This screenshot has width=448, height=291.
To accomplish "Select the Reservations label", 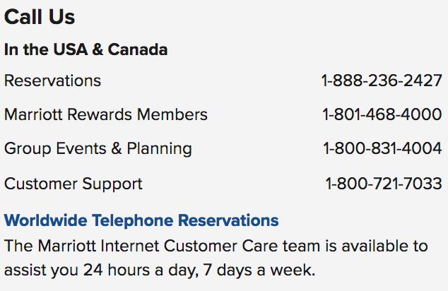I will (x=52, y=81).
